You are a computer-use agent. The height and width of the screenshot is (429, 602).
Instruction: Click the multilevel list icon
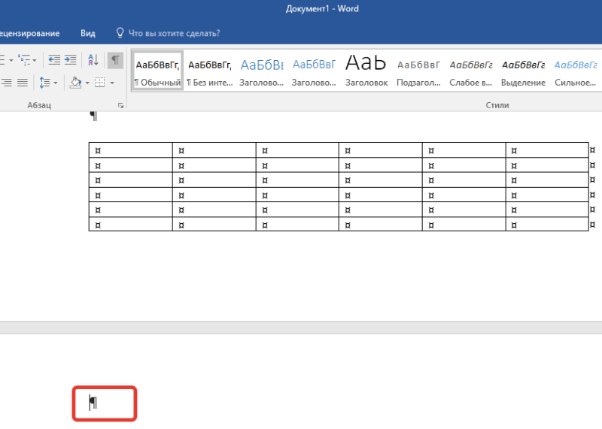tap(25, 59)
